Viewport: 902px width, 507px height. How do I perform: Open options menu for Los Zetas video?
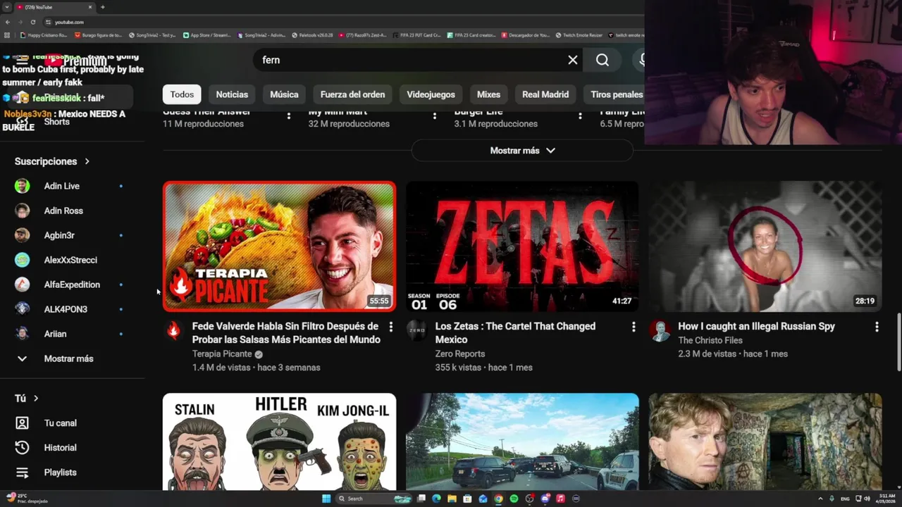[x=634, y=327]
